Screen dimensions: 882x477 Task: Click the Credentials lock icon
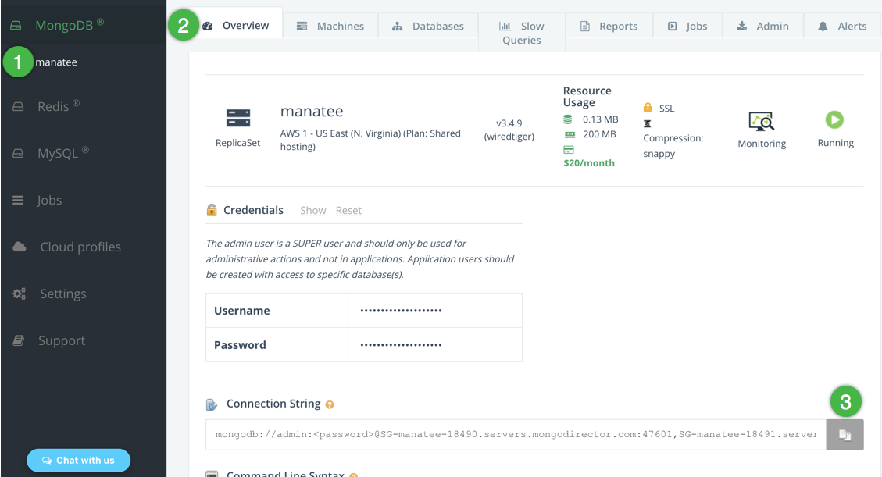coord(212,210)
